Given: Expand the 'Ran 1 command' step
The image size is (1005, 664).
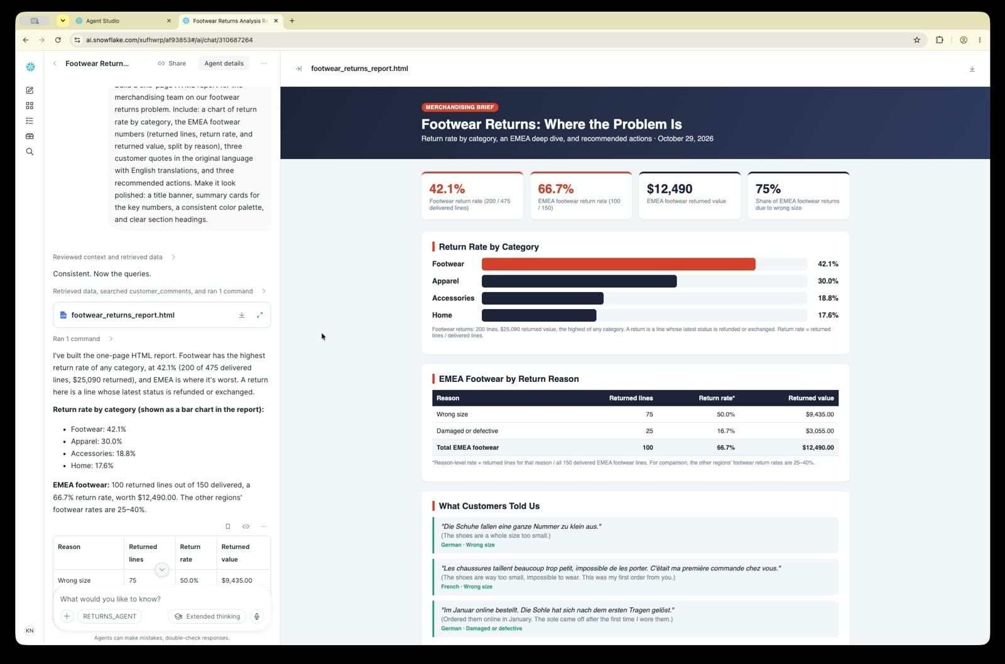Looking at the screenshot, I should [x=82, y=339].
